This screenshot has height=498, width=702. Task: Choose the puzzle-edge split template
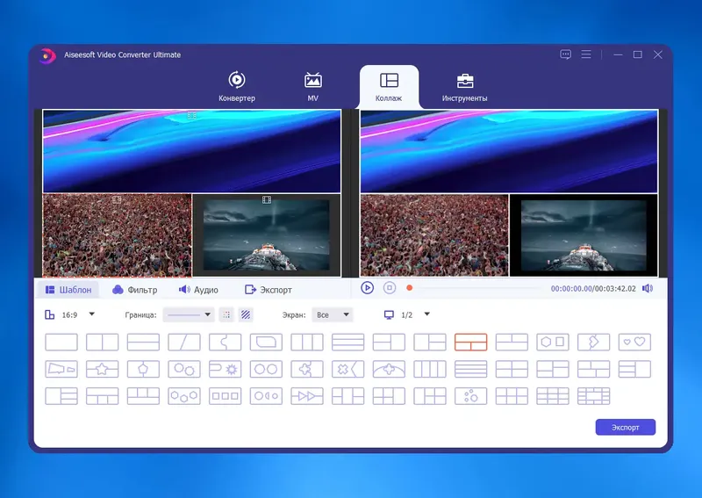pyautogui.click(x=226, y=342)
